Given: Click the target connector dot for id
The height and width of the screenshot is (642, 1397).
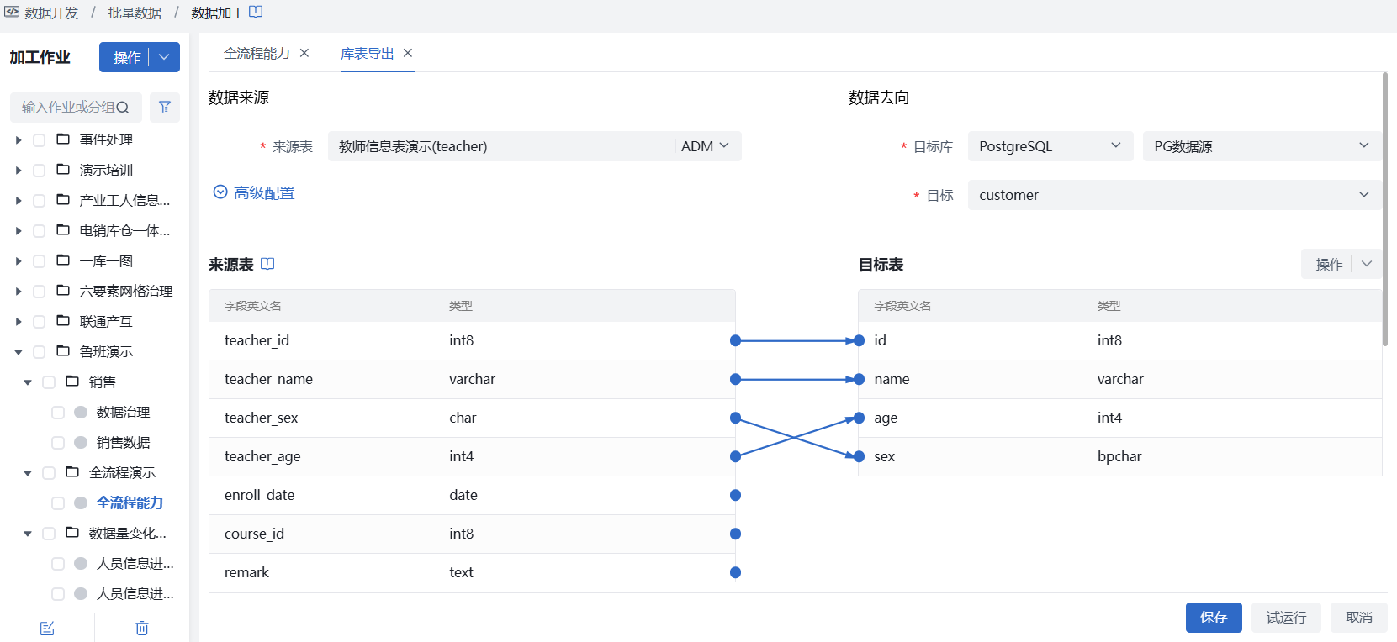Looking at the screenshot, I should tap(859, 340).
